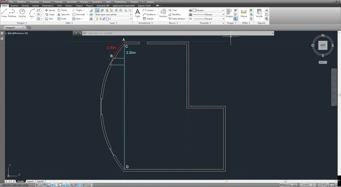Viewport: 341px width, 187px height.
Task: Toggle the MODELLO space button
Action: click(x=284, y=185)
